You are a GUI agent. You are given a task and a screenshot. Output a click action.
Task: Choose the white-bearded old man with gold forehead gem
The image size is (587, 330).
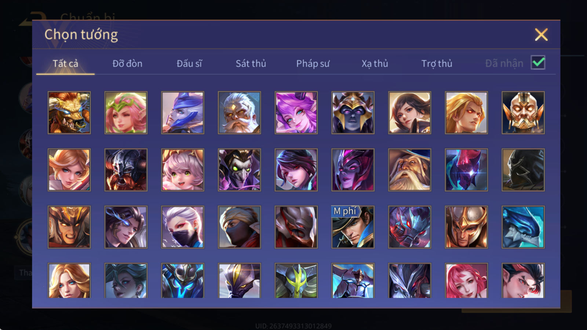(239, 113)
